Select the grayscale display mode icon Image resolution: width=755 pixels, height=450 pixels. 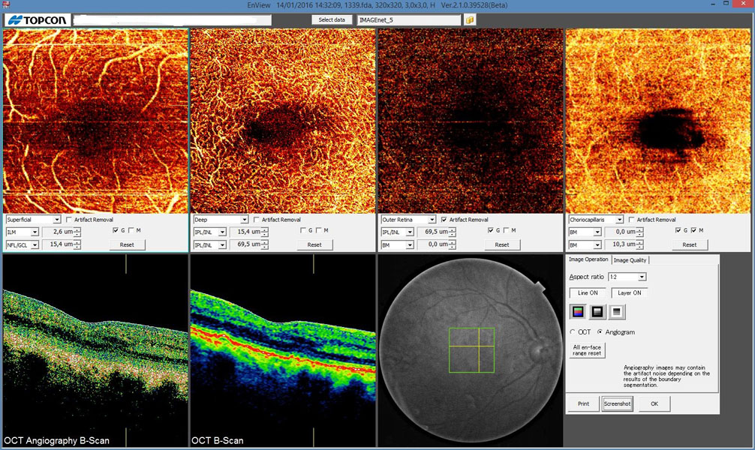pos(597,312)
